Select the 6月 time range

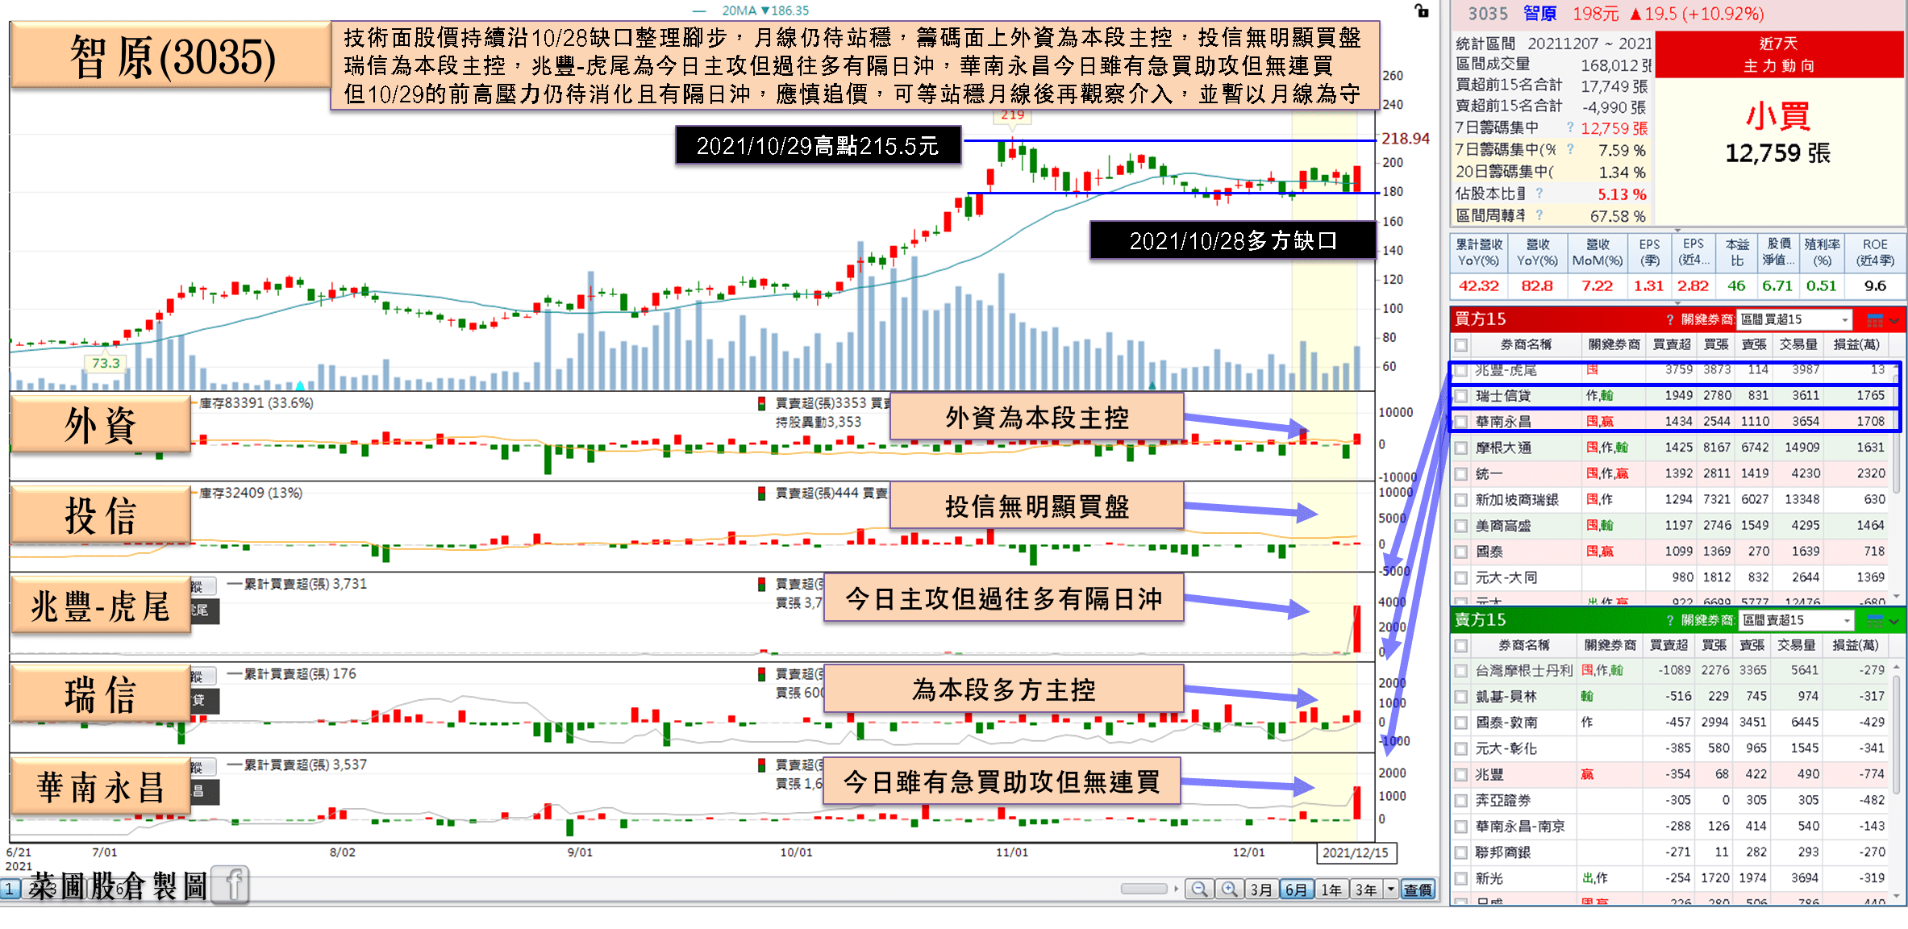click(1296, 889)
